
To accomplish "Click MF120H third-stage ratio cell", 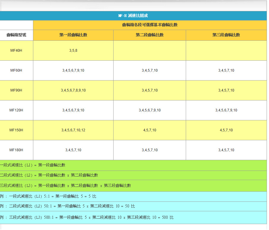I will coord(226,110).
